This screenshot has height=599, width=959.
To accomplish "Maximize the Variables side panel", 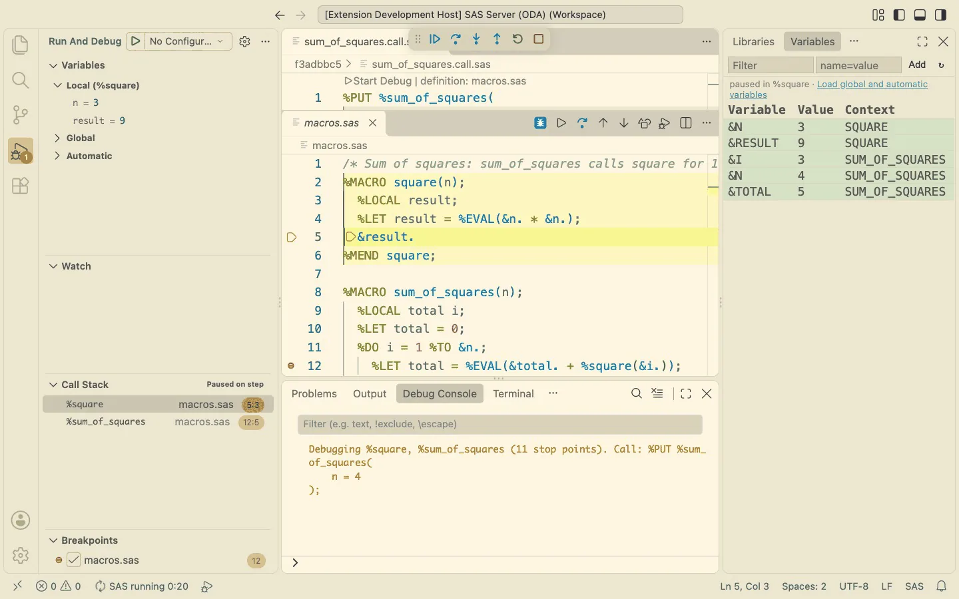I will click(x=922, y=41).
